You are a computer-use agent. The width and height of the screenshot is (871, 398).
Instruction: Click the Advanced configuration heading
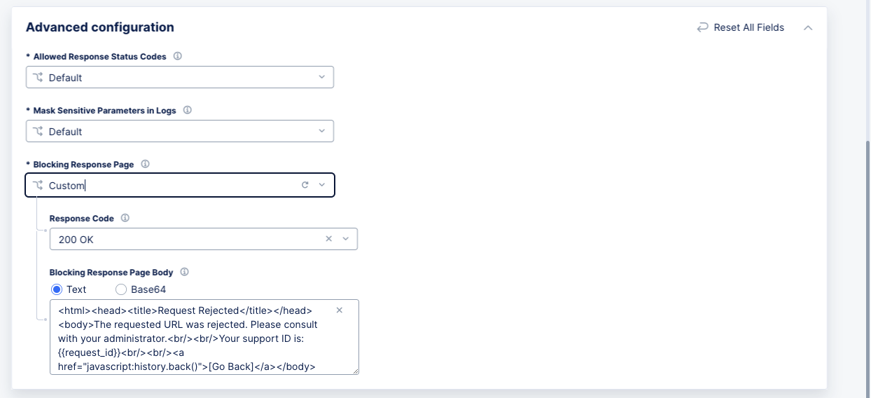(100, 27)
